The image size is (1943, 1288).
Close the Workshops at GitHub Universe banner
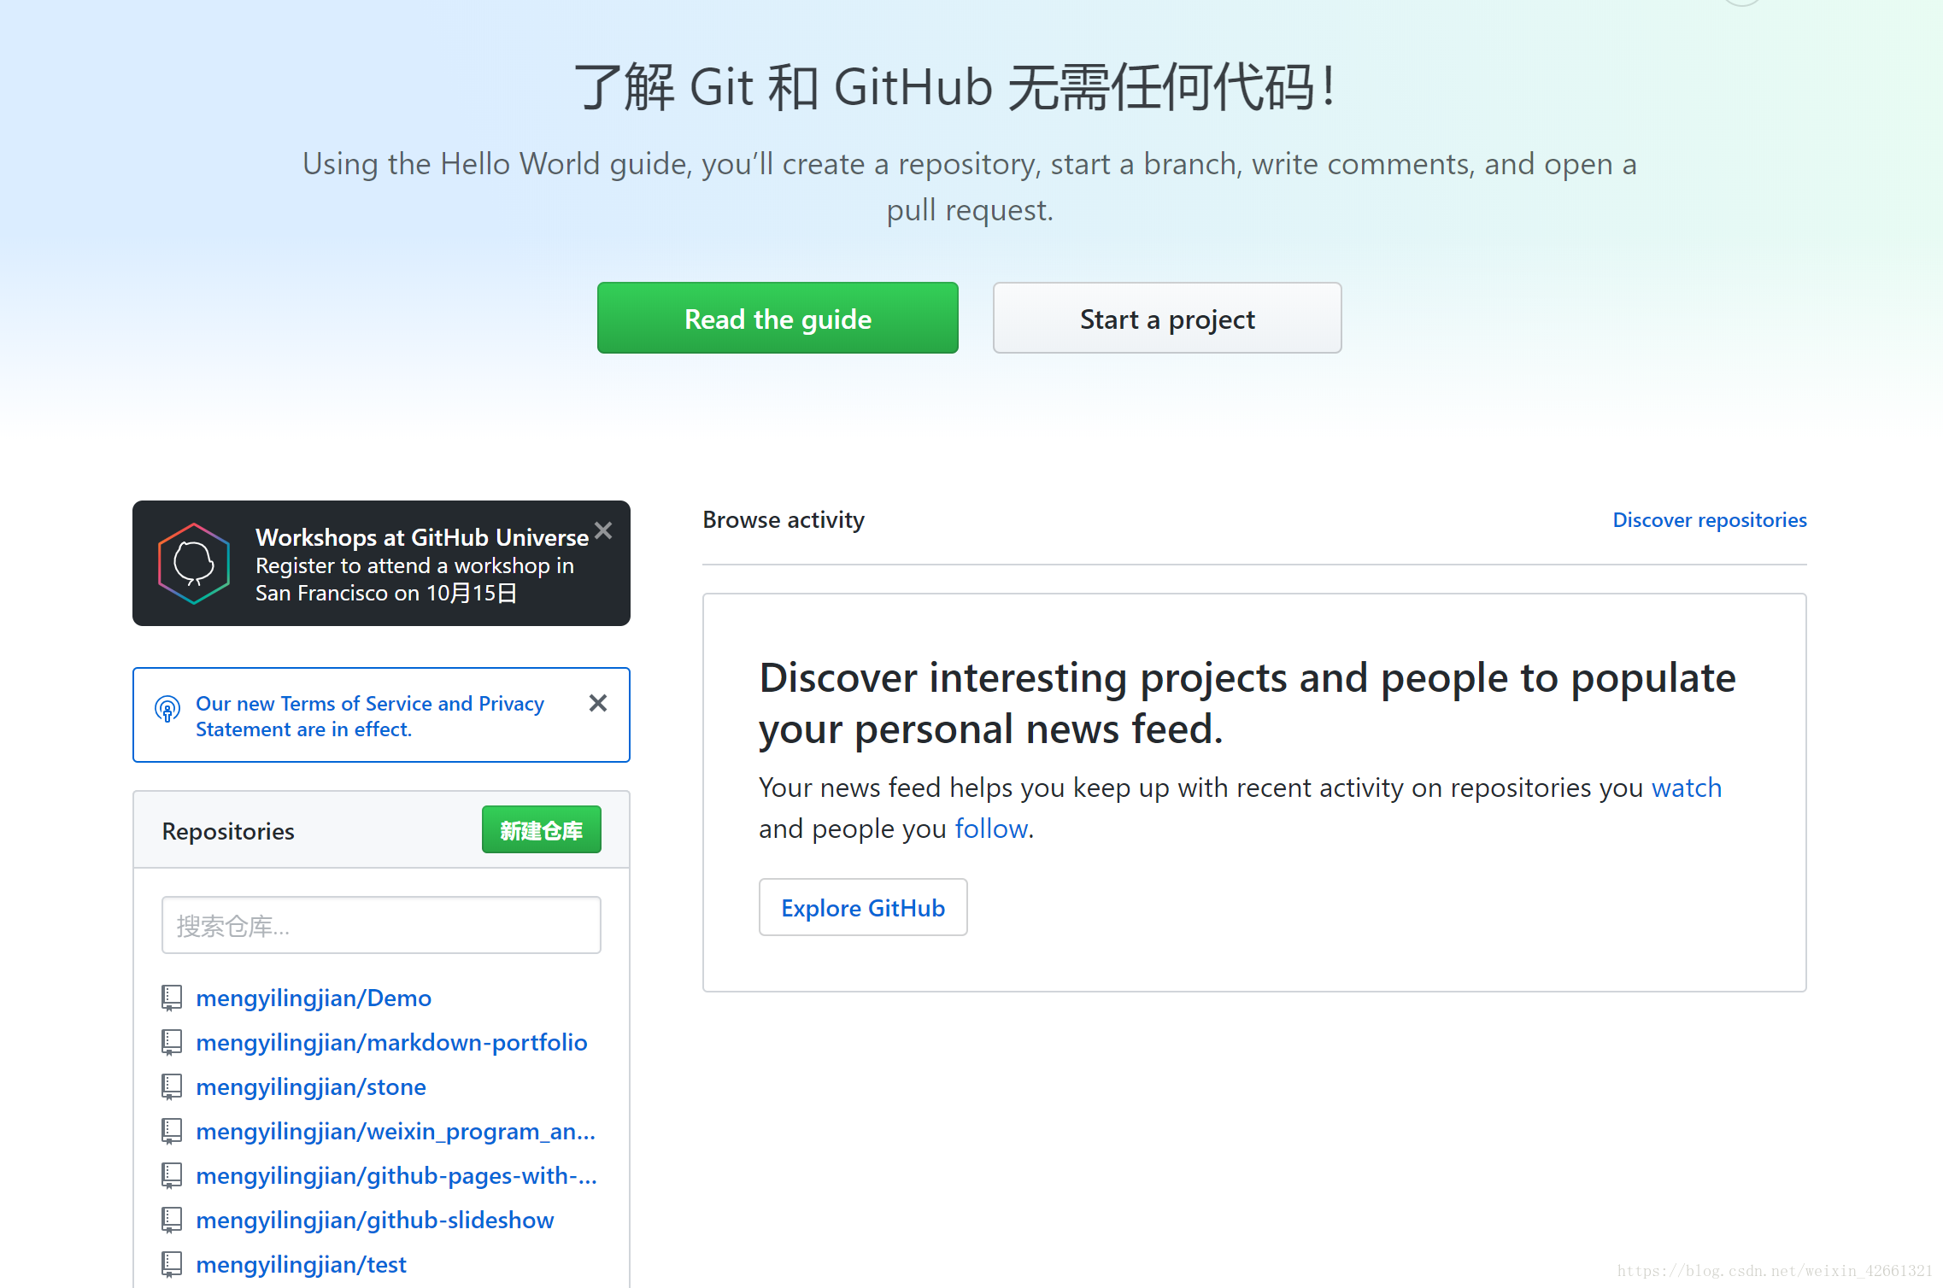(603, 531)
